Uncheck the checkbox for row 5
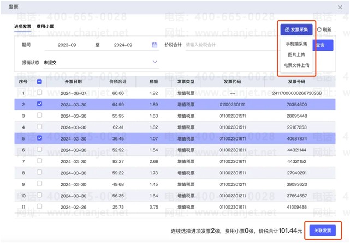 (x=39, y=138)
